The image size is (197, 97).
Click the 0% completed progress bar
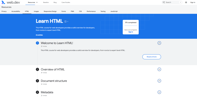tap(131, 26)
